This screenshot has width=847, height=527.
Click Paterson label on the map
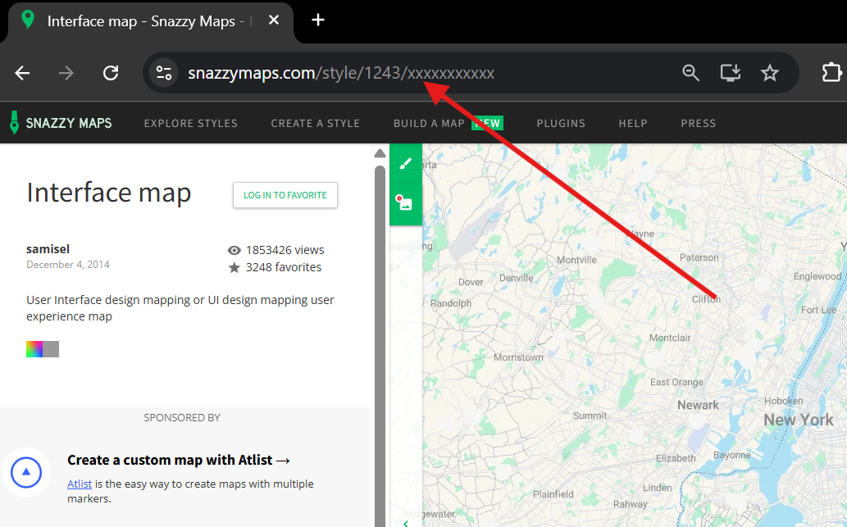699,257
